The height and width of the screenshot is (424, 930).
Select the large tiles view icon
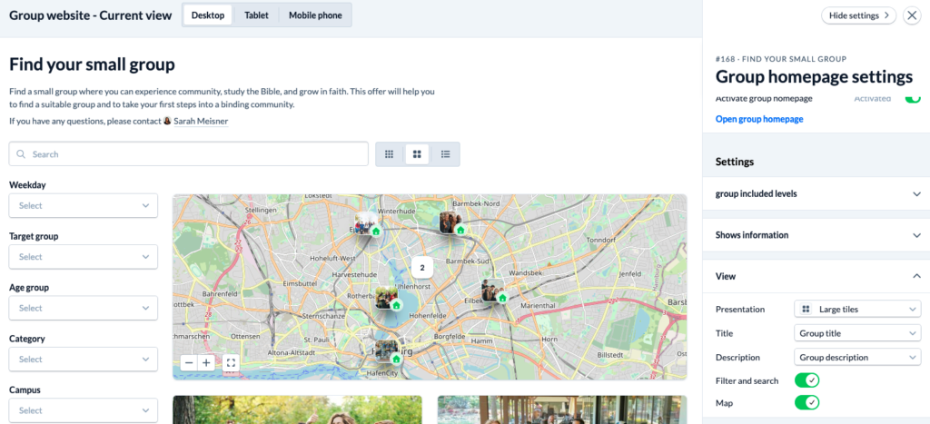pyautogui.click(x=417, y=154)
